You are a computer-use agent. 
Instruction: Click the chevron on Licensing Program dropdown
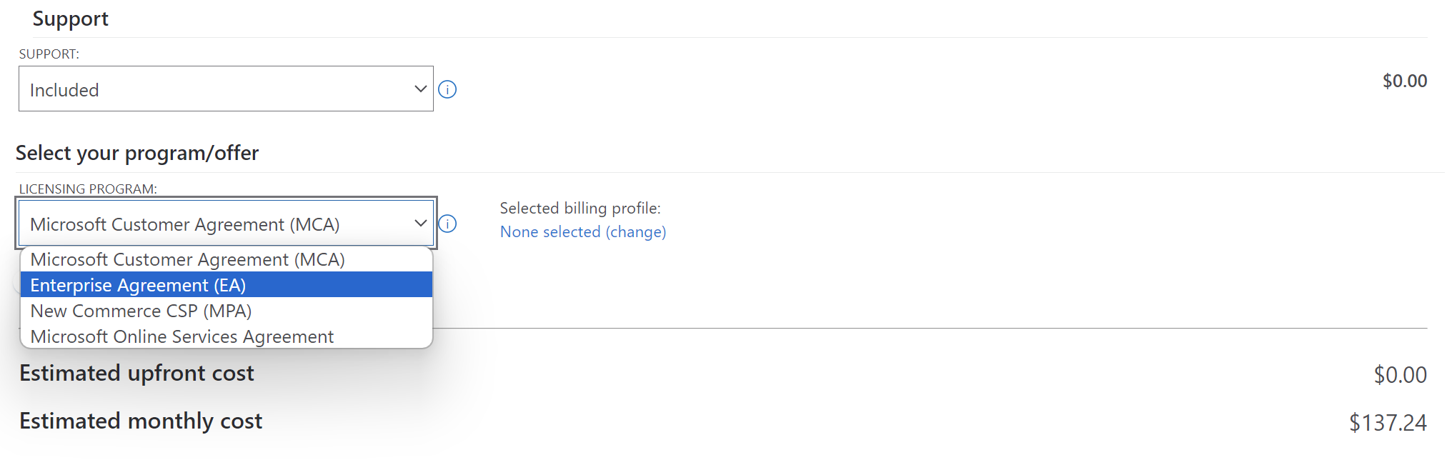tap(420, 224)
